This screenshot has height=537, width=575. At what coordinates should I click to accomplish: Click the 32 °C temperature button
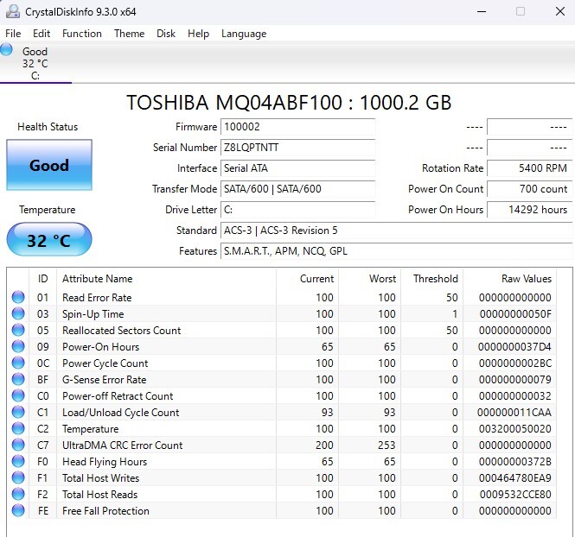coord(48,240)
